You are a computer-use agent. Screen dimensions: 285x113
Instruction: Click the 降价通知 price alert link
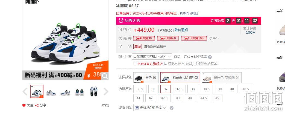pyautogui.click(x=181, y=30)
